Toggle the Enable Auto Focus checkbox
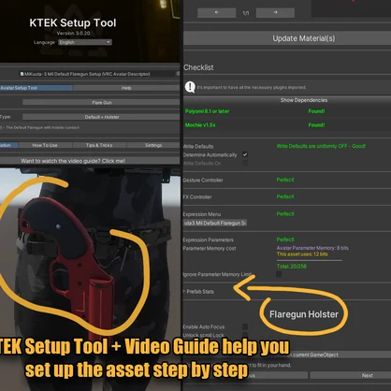391x391 pixels. (x=245, y=326)
